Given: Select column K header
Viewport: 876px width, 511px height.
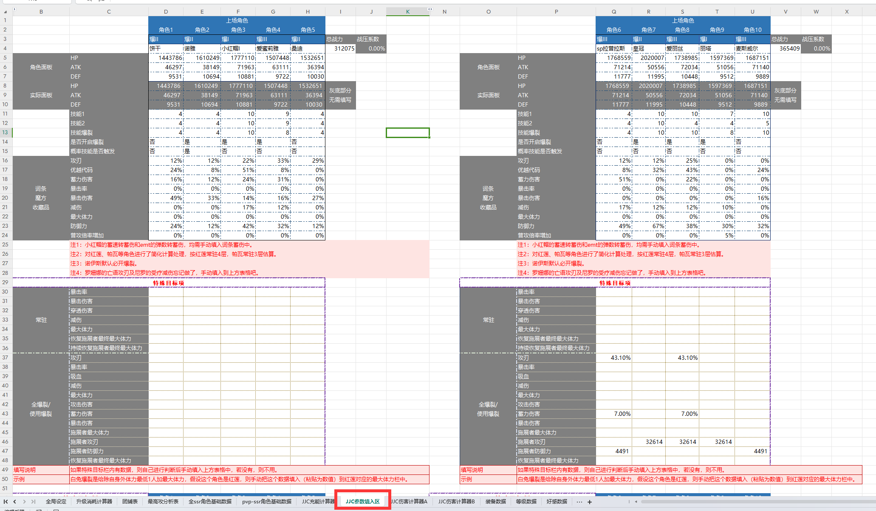Looking at the screenshot, I should pyautogui.click(x=407, y=11).
